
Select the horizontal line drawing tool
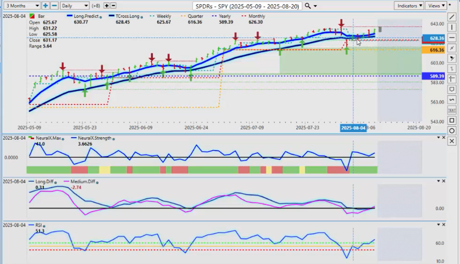click(452, 37)
